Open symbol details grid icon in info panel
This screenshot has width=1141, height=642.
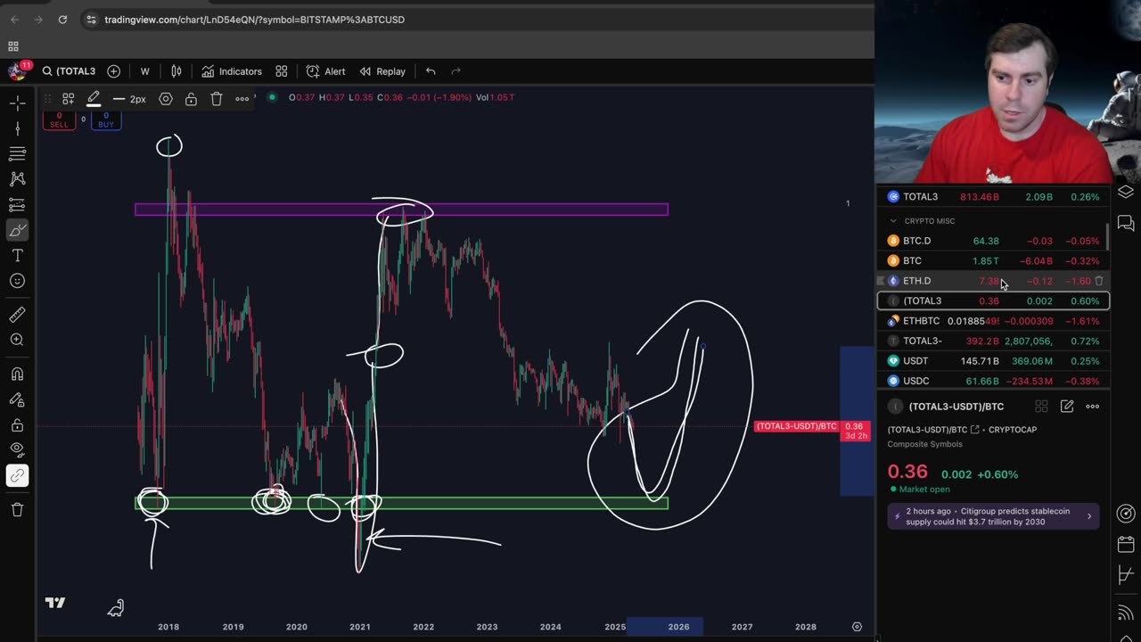(x=1041, y=407)
